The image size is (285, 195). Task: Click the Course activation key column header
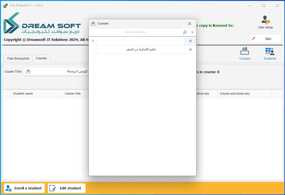tap(244, 93)
